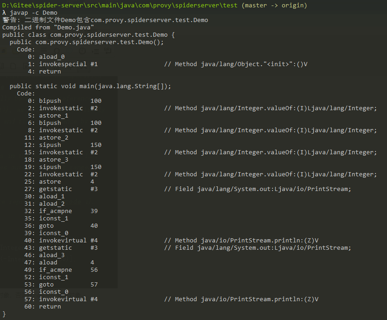Viewport: 387px width, 320px height.
Task: Click the println:(Z)V comment on line 40
Action: (x=241, y=241)
